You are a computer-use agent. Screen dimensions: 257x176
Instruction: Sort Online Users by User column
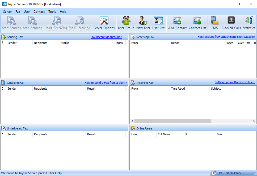pos(143,134)
